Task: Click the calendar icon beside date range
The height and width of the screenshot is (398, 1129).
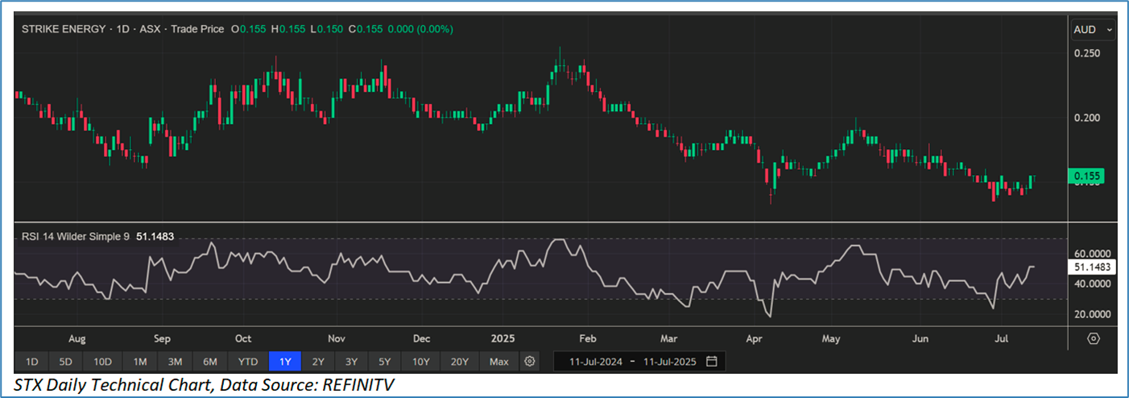Action: coord(711,361)
